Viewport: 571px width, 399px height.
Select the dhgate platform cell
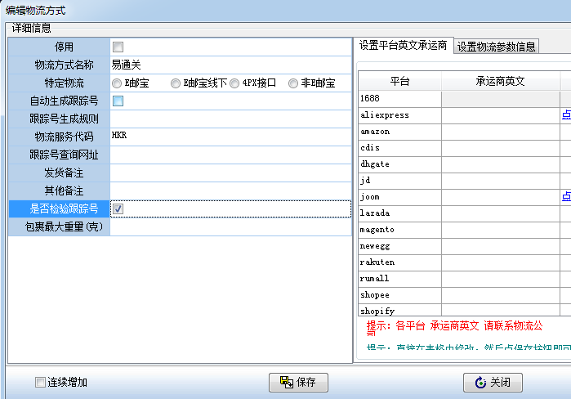[x=399, y=164]
